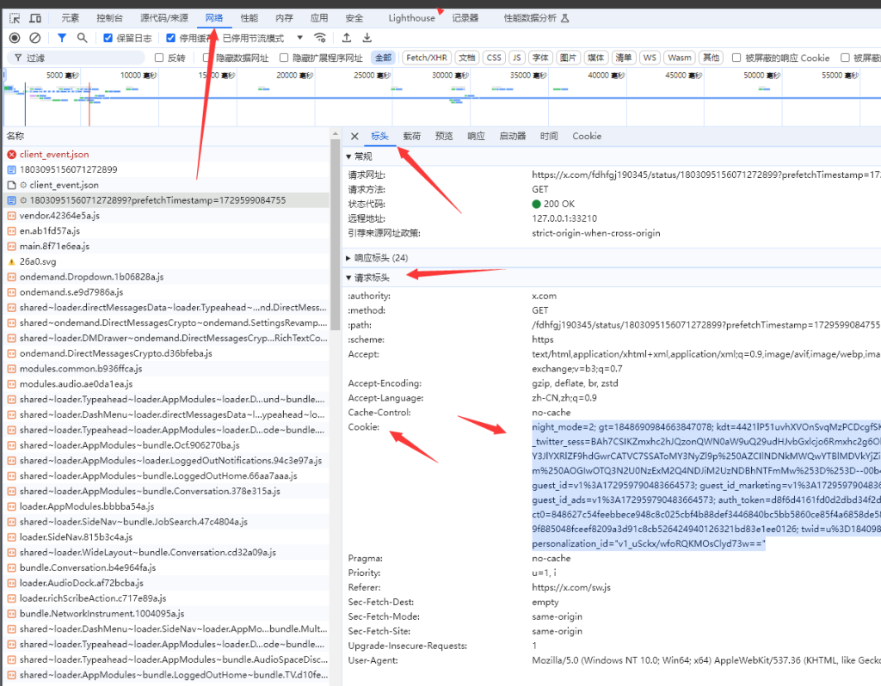Stop recording the network log
Viewport: 881px width, 686px height.
coord(15,38)
